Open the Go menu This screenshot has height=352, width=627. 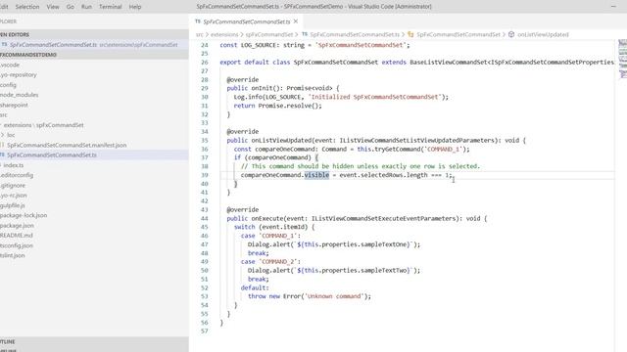point(70,7)
